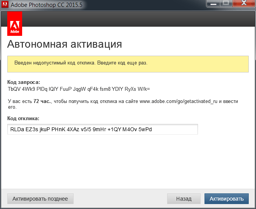Click the maximize window button
This screenshot has width=256, height=209.
(x=226, y=3)
